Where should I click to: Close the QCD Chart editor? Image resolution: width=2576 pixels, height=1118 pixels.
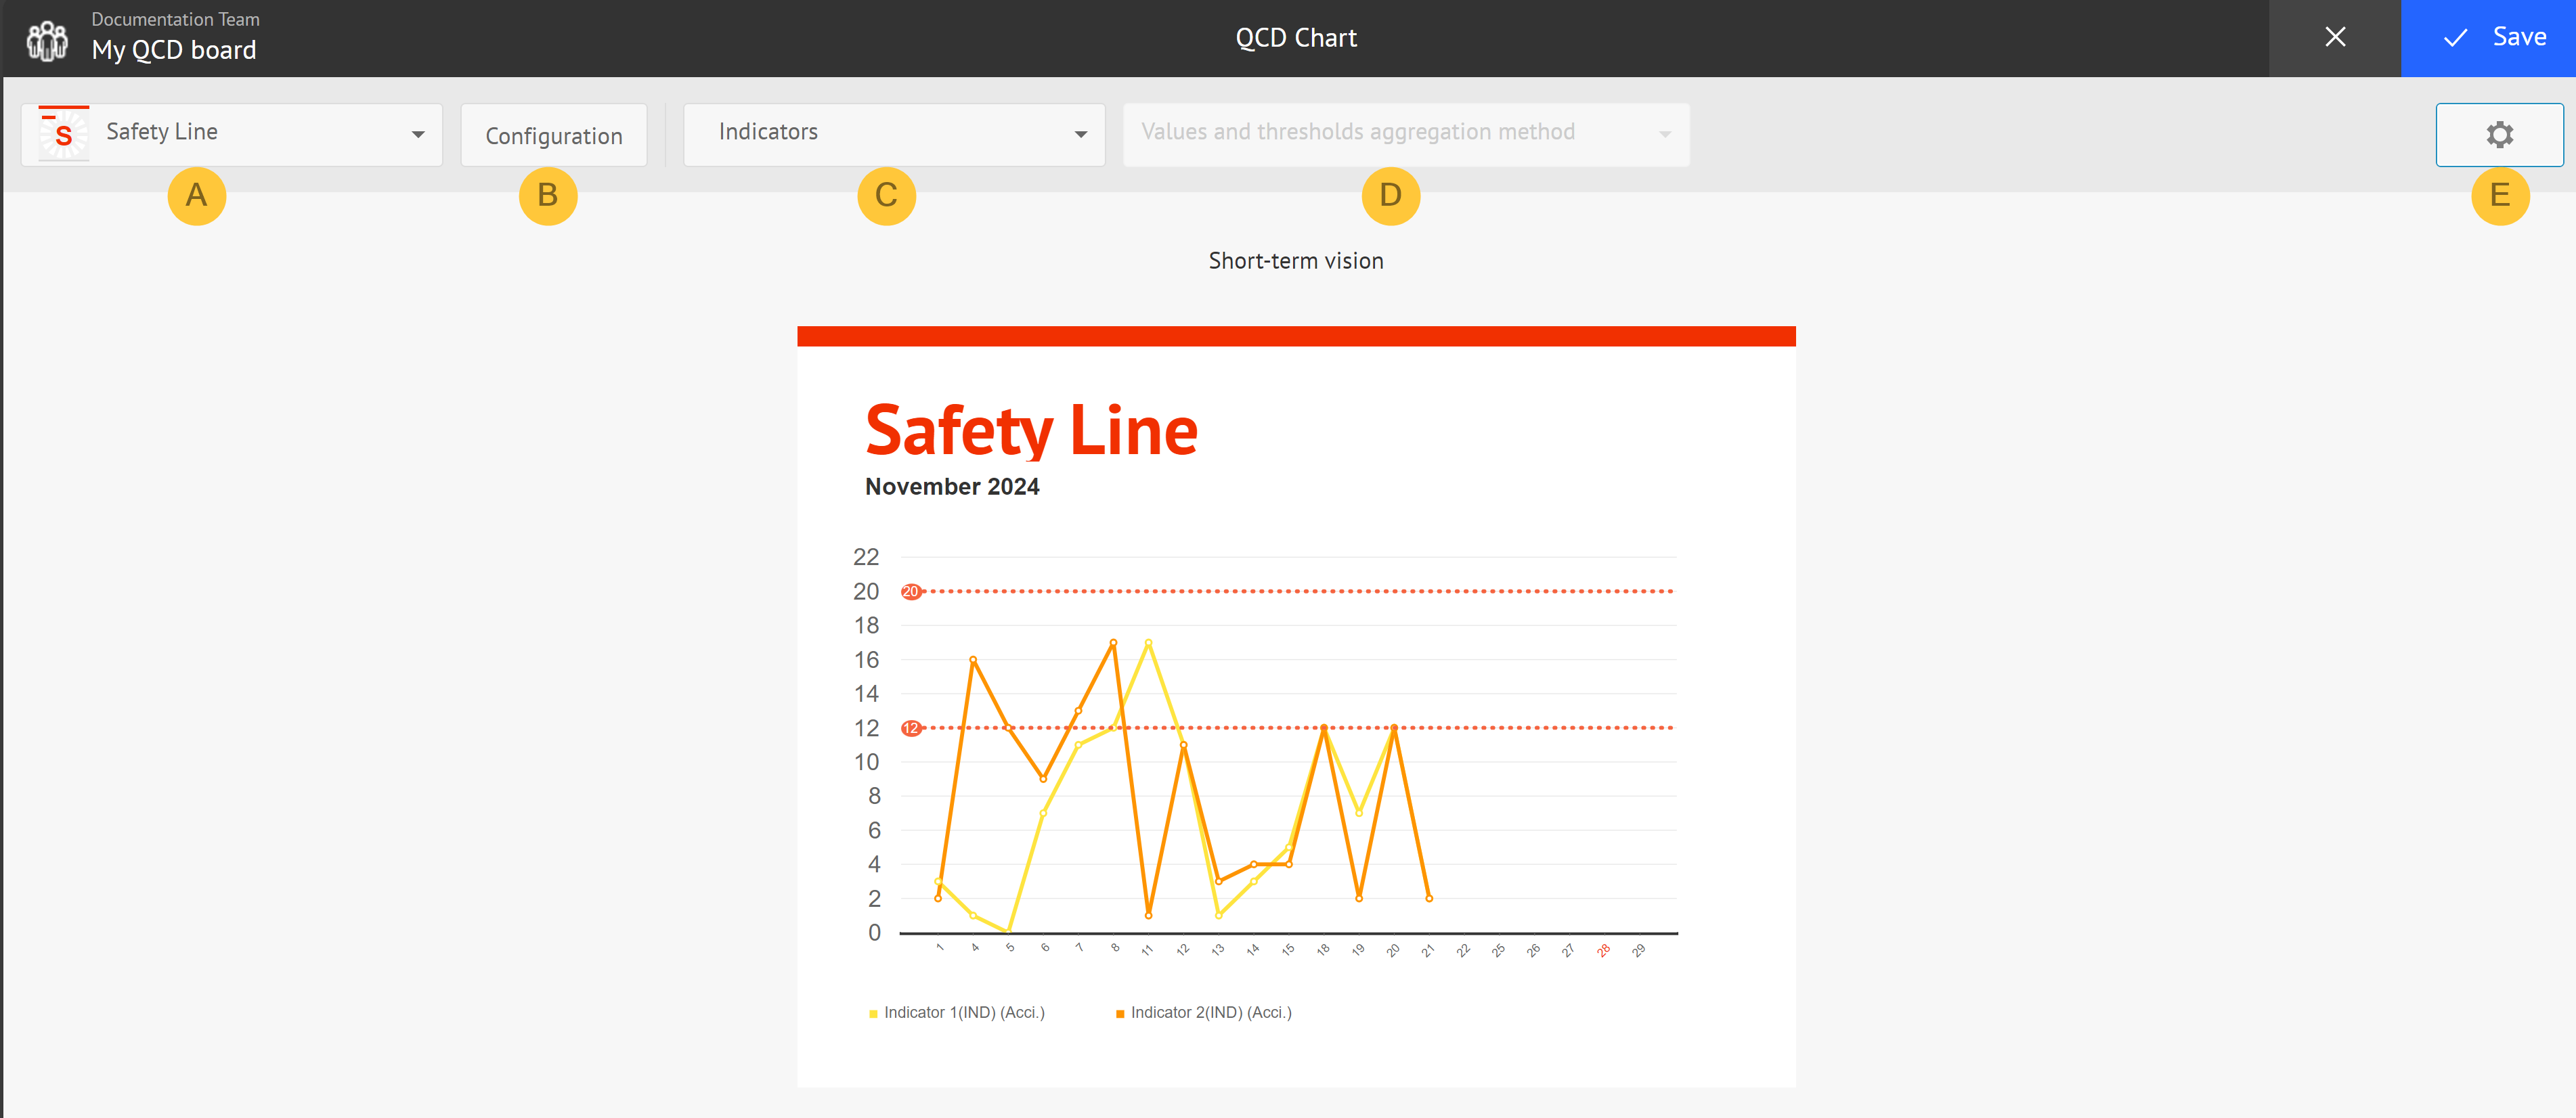click(2335, 37)
